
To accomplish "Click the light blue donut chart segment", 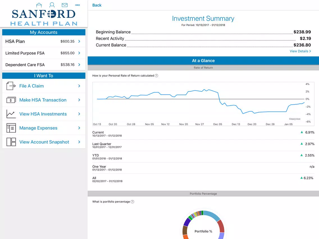I will [212, 215].
